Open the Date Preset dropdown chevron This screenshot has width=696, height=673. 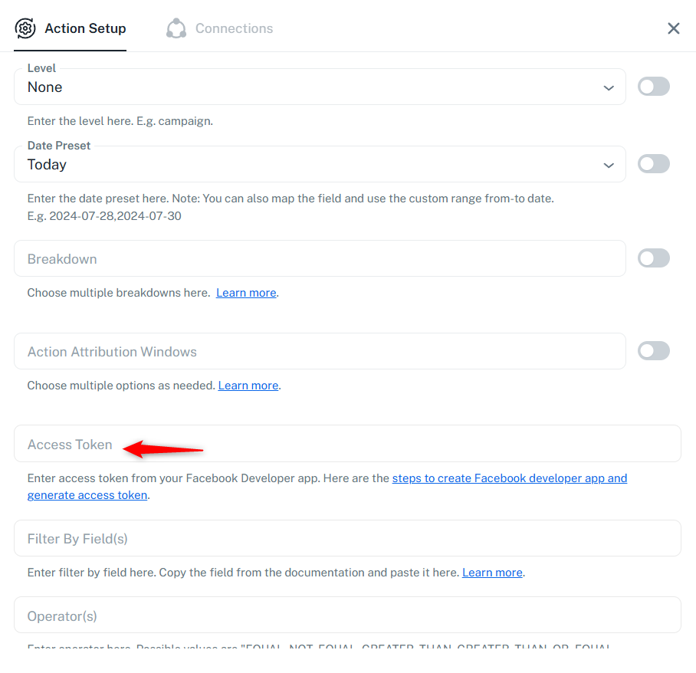tap(609, 165)
